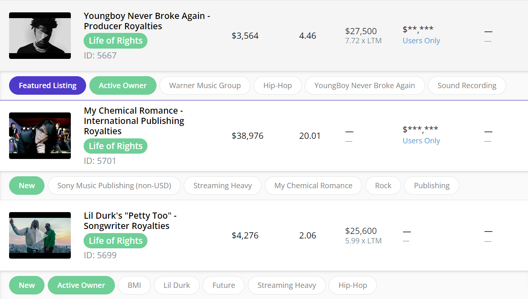
Task: Open Youngboy Never Broke Again Producer Royalties title
Action: click(x=147, y=21)
